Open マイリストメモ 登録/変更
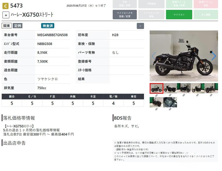222x171 pixels. 125,15
